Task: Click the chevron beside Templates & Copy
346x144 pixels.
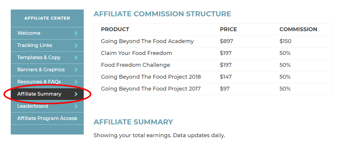Action: [76, 58]
